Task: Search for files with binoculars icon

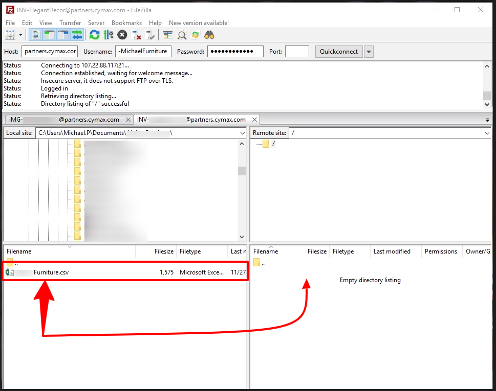Action: tap(209, 35)
